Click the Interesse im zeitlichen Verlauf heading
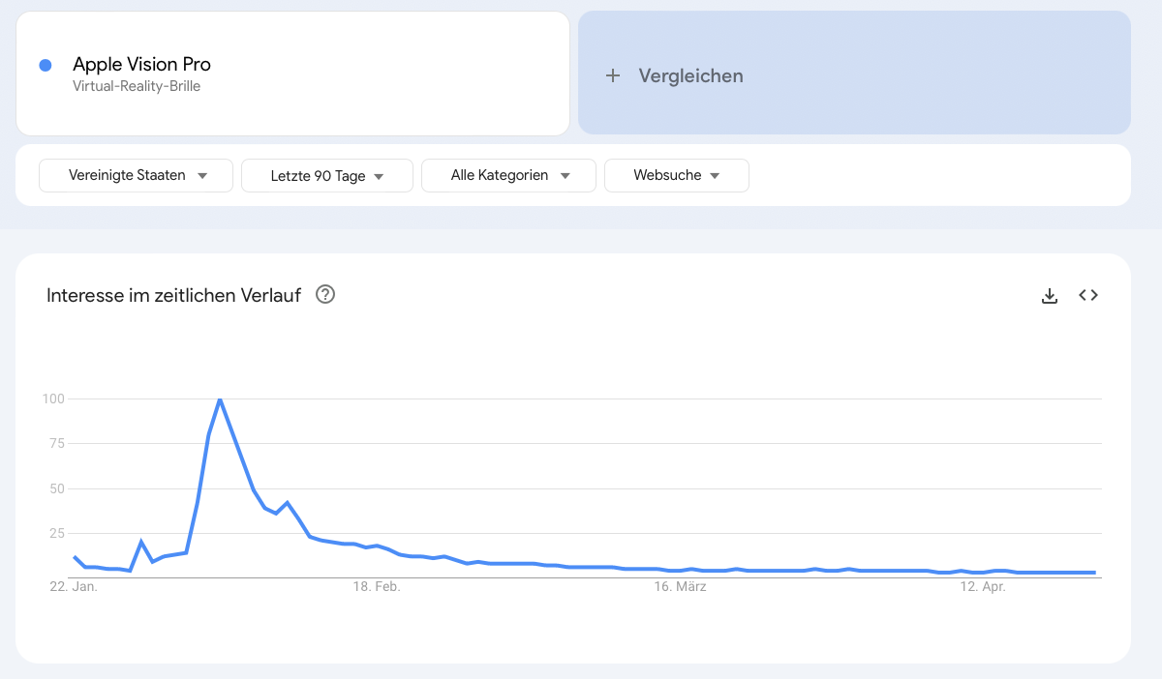Screen dimensions: 1162x679 [173, 295]
